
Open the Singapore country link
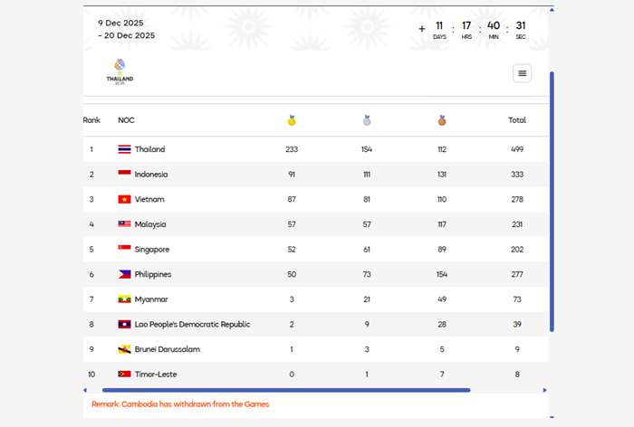coord(152,250)
